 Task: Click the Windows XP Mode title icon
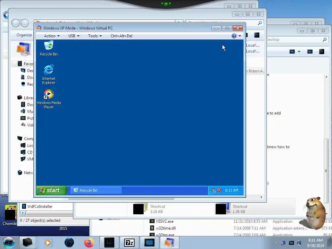click(x=39, y=28)
